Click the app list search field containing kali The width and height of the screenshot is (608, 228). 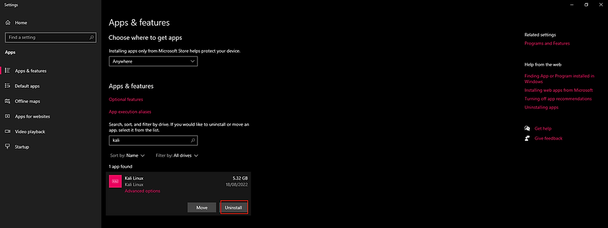click(153, 140)
